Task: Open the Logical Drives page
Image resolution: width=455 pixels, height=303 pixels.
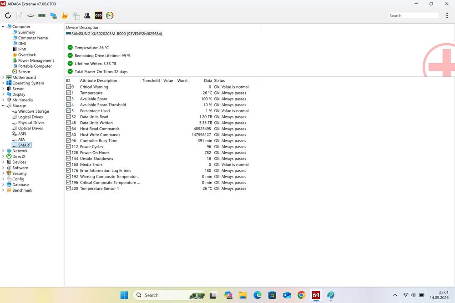Action: click(30, 117)
